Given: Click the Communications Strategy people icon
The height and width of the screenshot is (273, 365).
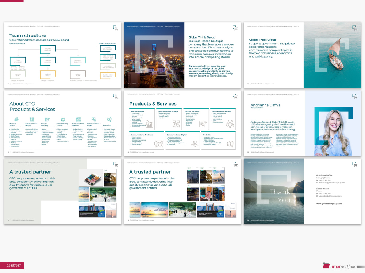Looking at the screenshot, I should [32, 119].
